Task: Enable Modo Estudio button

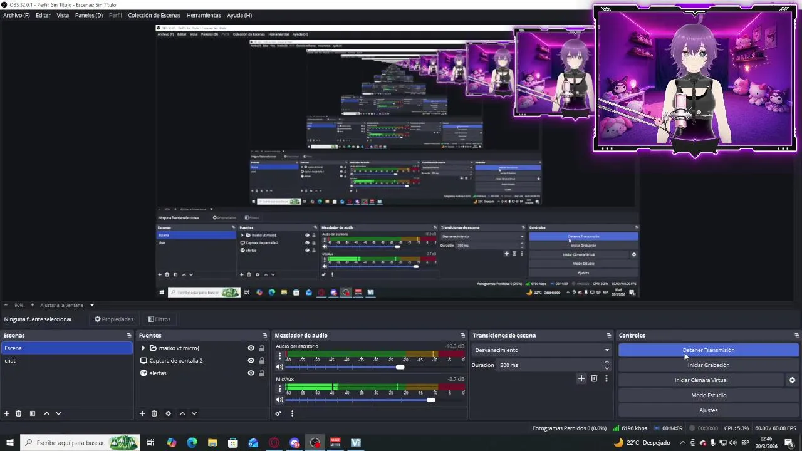Action: coord(709,395)
